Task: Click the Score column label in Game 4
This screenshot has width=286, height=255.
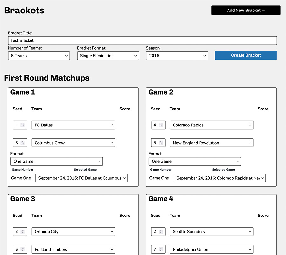Action: coord(263,216)
